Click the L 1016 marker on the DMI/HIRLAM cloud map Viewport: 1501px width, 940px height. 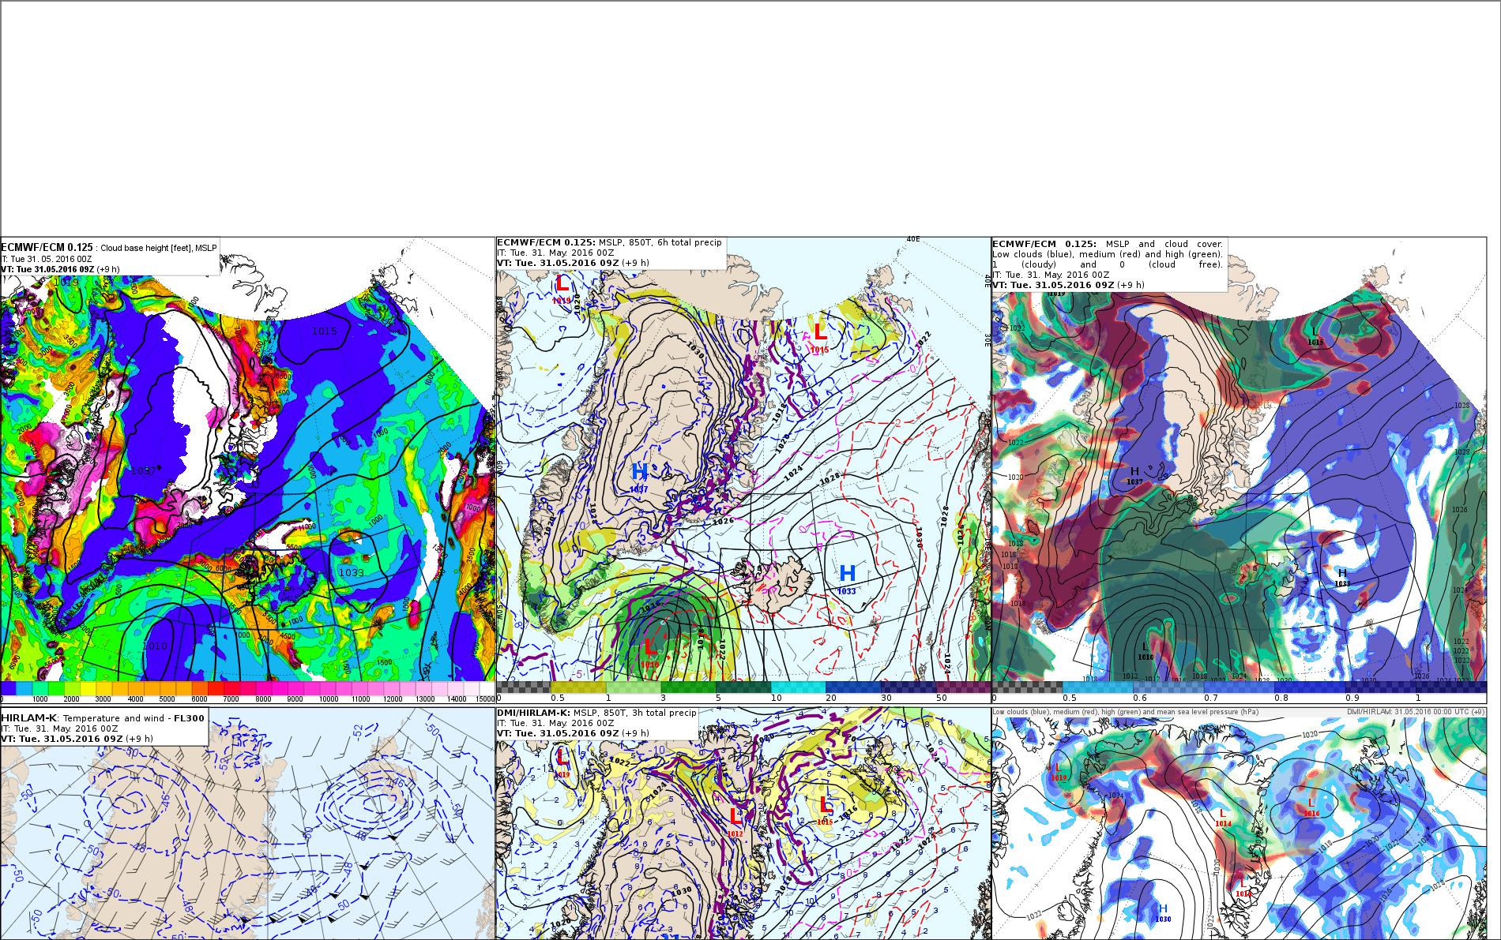tap(1311, 807)
